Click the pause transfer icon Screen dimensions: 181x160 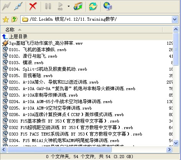(x=48, y=6)
